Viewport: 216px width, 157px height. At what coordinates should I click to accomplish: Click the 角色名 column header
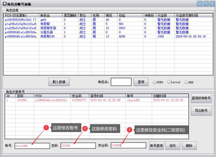51,15
